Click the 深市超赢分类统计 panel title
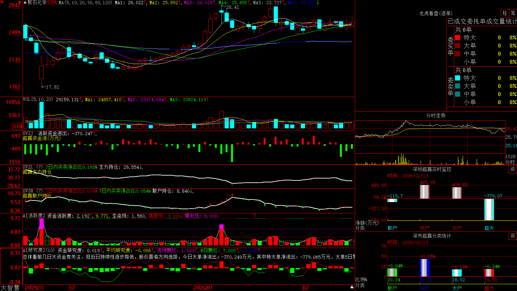 click(432, 236)
